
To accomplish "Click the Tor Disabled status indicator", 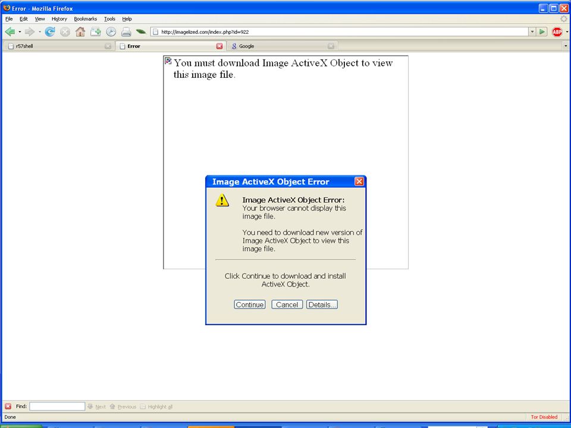I will 544,417.
